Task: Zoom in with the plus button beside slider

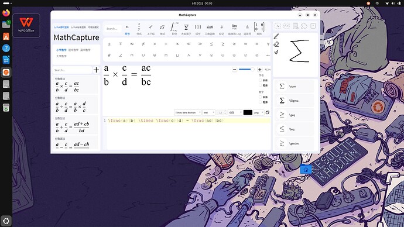Action: pos(260,70)
